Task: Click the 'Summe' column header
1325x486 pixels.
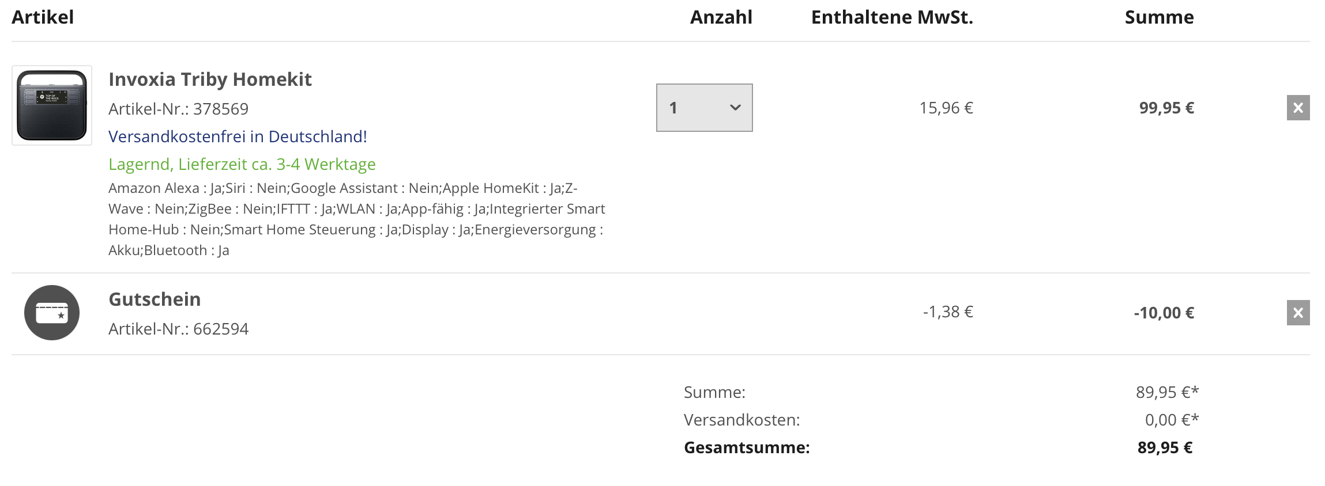Action: [1159, 17]
